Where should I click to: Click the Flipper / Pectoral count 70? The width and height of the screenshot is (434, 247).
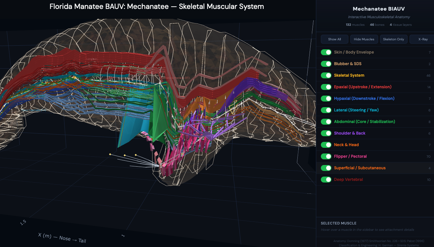pos(428,156)
